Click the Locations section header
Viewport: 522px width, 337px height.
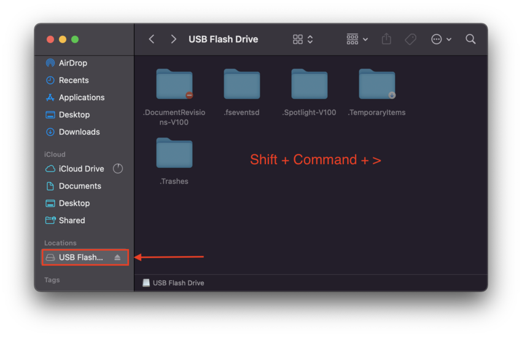click(x=60, y=243)
